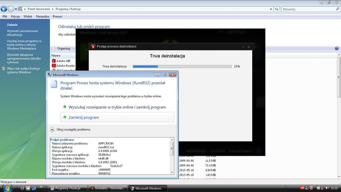The image size is (341, 192).
Task: Open the Pomoc menu
Action: pyautogui.click(x=58, y=16)
